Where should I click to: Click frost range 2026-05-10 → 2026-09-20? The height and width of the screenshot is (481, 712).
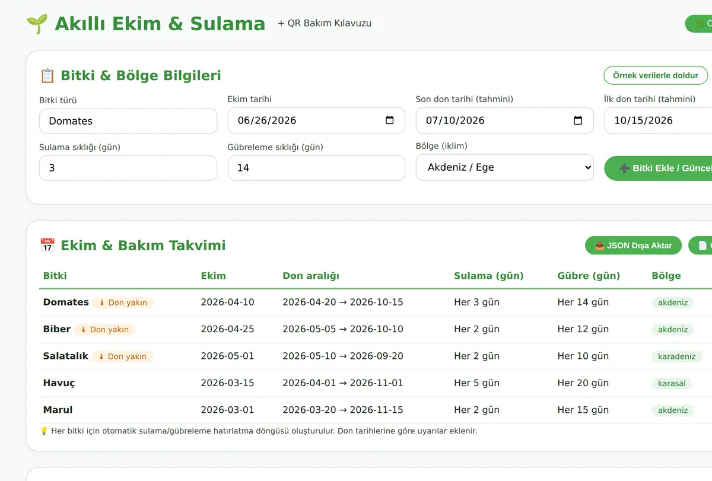(x=343, y=356)
